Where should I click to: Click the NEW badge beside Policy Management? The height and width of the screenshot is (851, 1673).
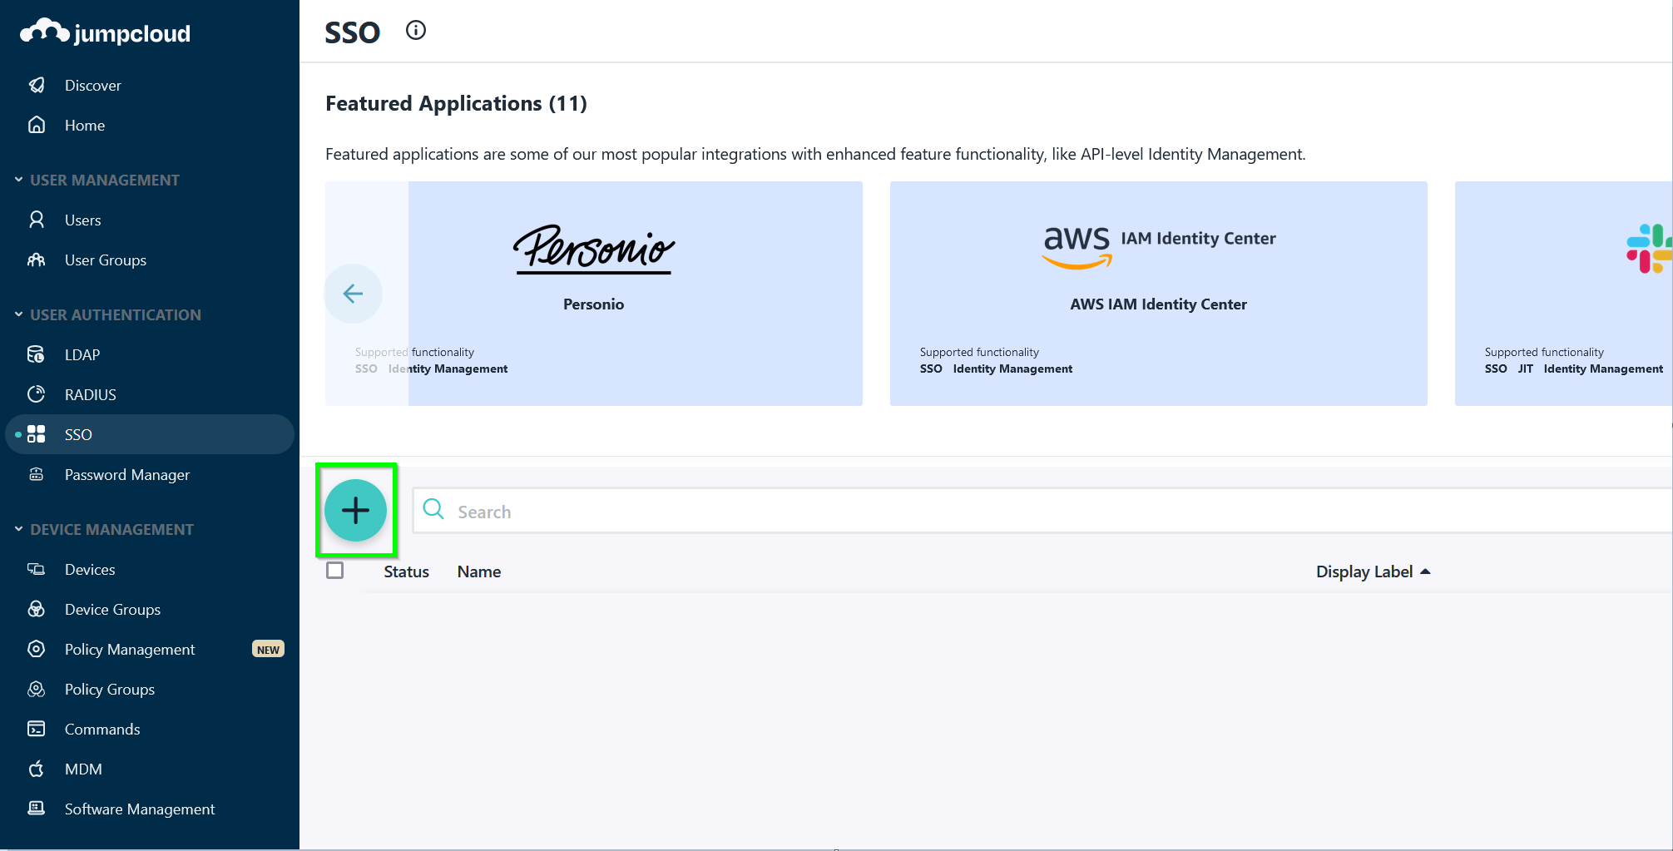[268, 650]
